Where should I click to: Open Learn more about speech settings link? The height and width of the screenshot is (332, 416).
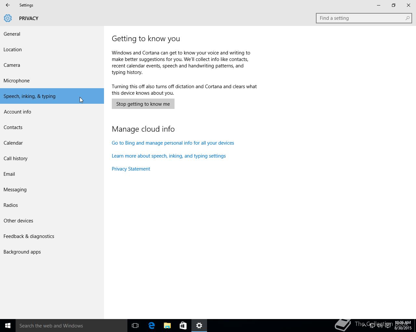click(169, 156)
